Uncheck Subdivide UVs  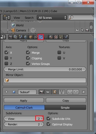pos(48,119)
